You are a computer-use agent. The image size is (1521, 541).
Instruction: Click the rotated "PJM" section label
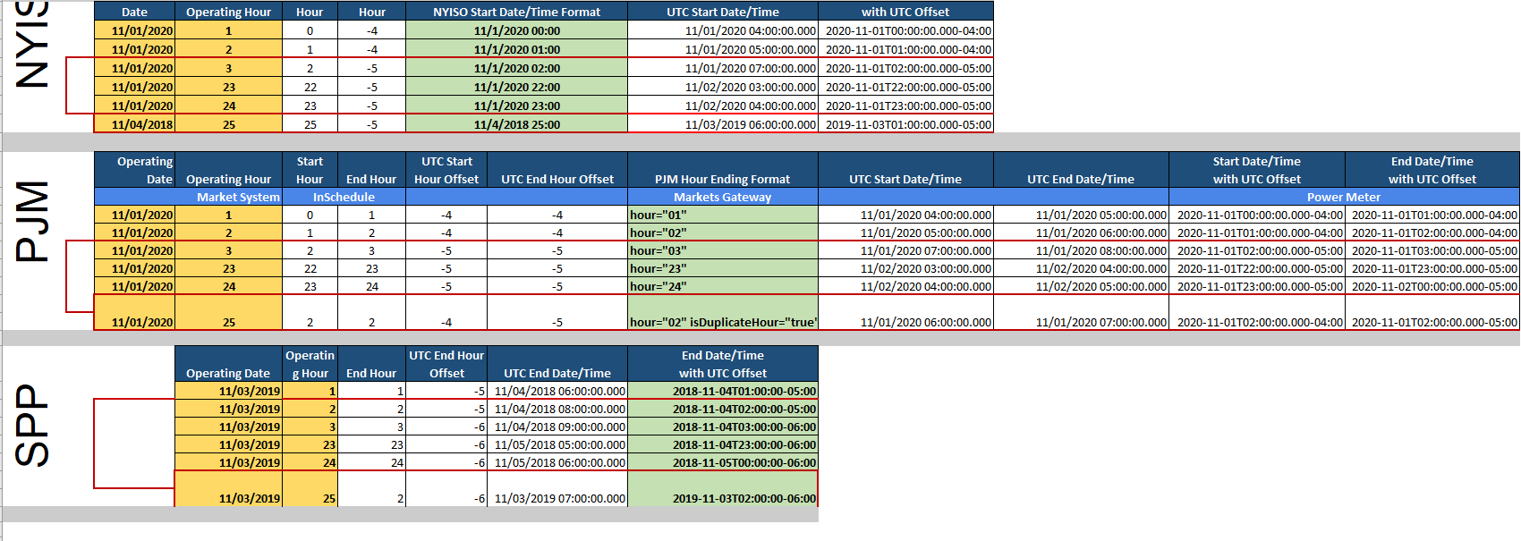click(x=32, y=221)
